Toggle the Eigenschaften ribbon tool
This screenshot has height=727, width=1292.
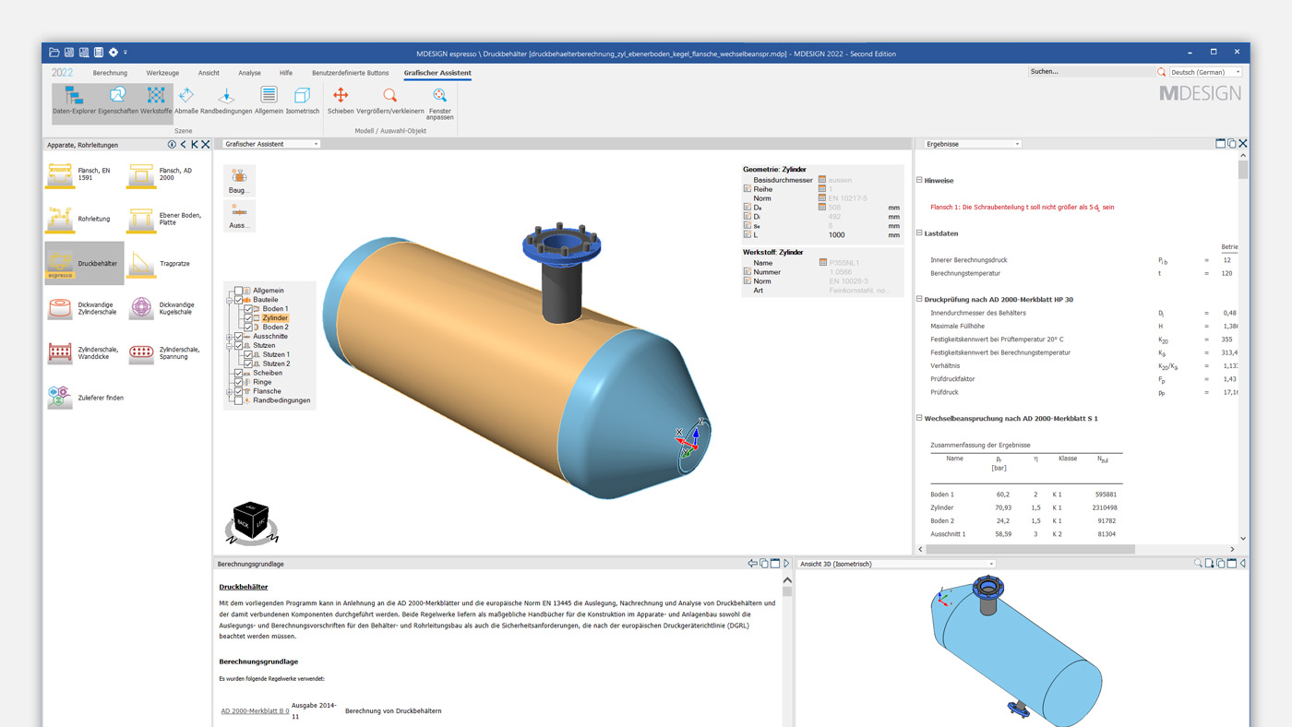click(x=117, y=101)
